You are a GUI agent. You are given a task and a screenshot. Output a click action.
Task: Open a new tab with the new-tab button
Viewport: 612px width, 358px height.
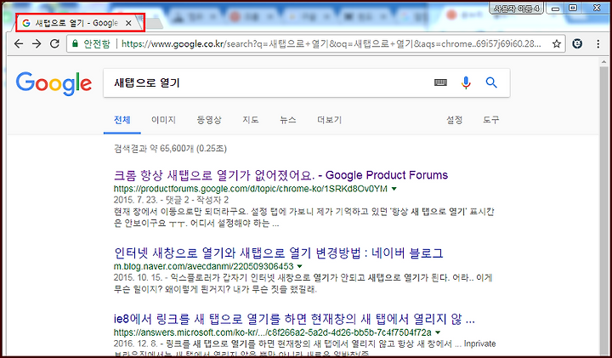point(155,24)
